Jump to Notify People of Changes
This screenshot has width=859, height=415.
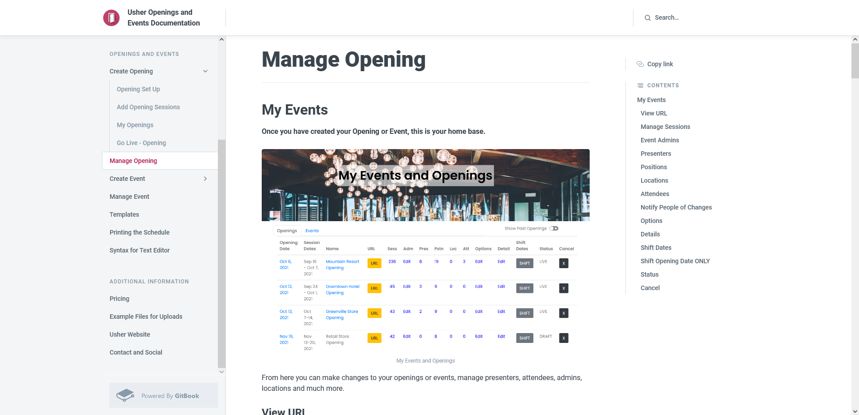(676, 207)
